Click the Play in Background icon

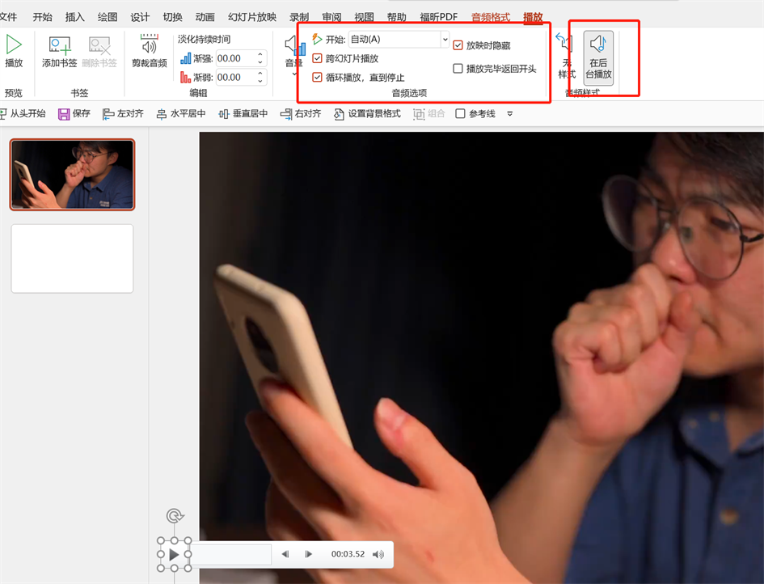coord(598,57)
